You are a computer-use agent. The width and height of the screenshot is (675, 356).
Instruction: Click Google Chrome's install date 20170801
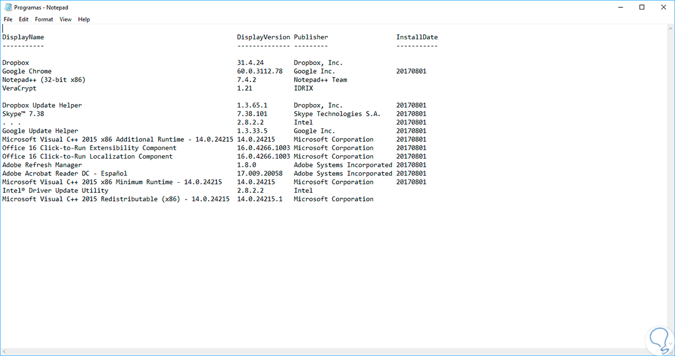[411, 71]
